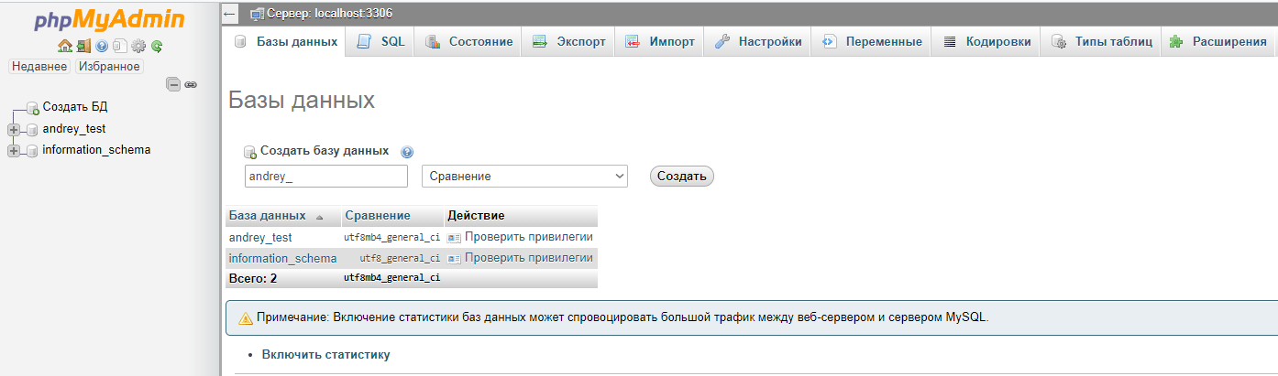Click help icon next to Создать базу данных
The width and height of the screenshot is (1278, 376).
pos(407,152)
